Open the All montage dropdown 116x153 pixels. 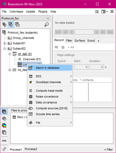pos(71,47)
